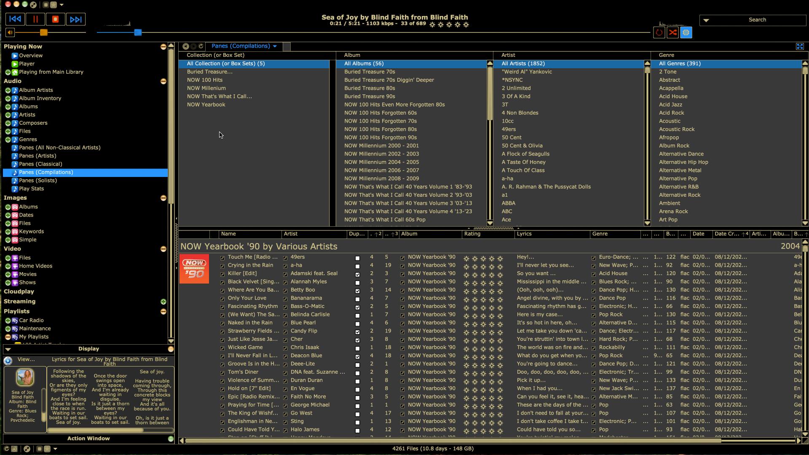This screenshot has width=809, height=455.
Task: Click the empty new view tab
Action: coord(287,47)
